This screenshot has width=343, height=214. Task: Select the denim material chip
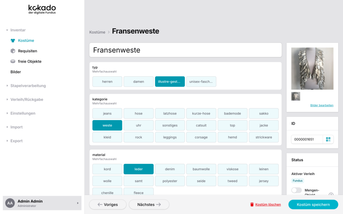point(170,169)
